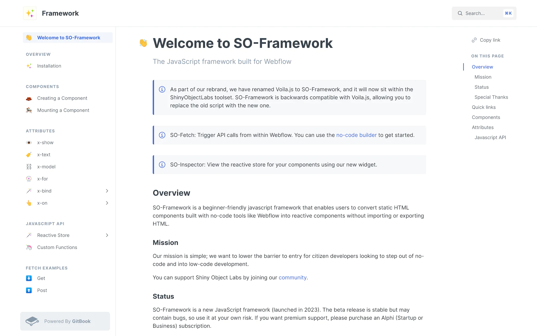Open the Installation page in the sidebar
The height and width of the screenshot is (336, 537).
point(49,66)
